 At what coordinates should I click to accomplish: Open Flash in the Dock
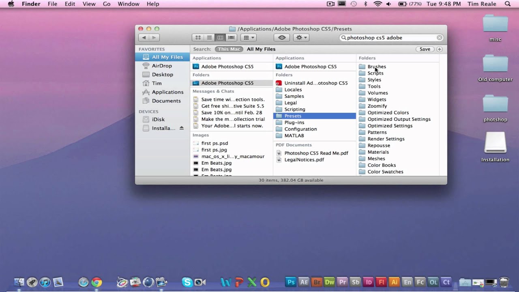pyautogui.click(x=382, y=282)
